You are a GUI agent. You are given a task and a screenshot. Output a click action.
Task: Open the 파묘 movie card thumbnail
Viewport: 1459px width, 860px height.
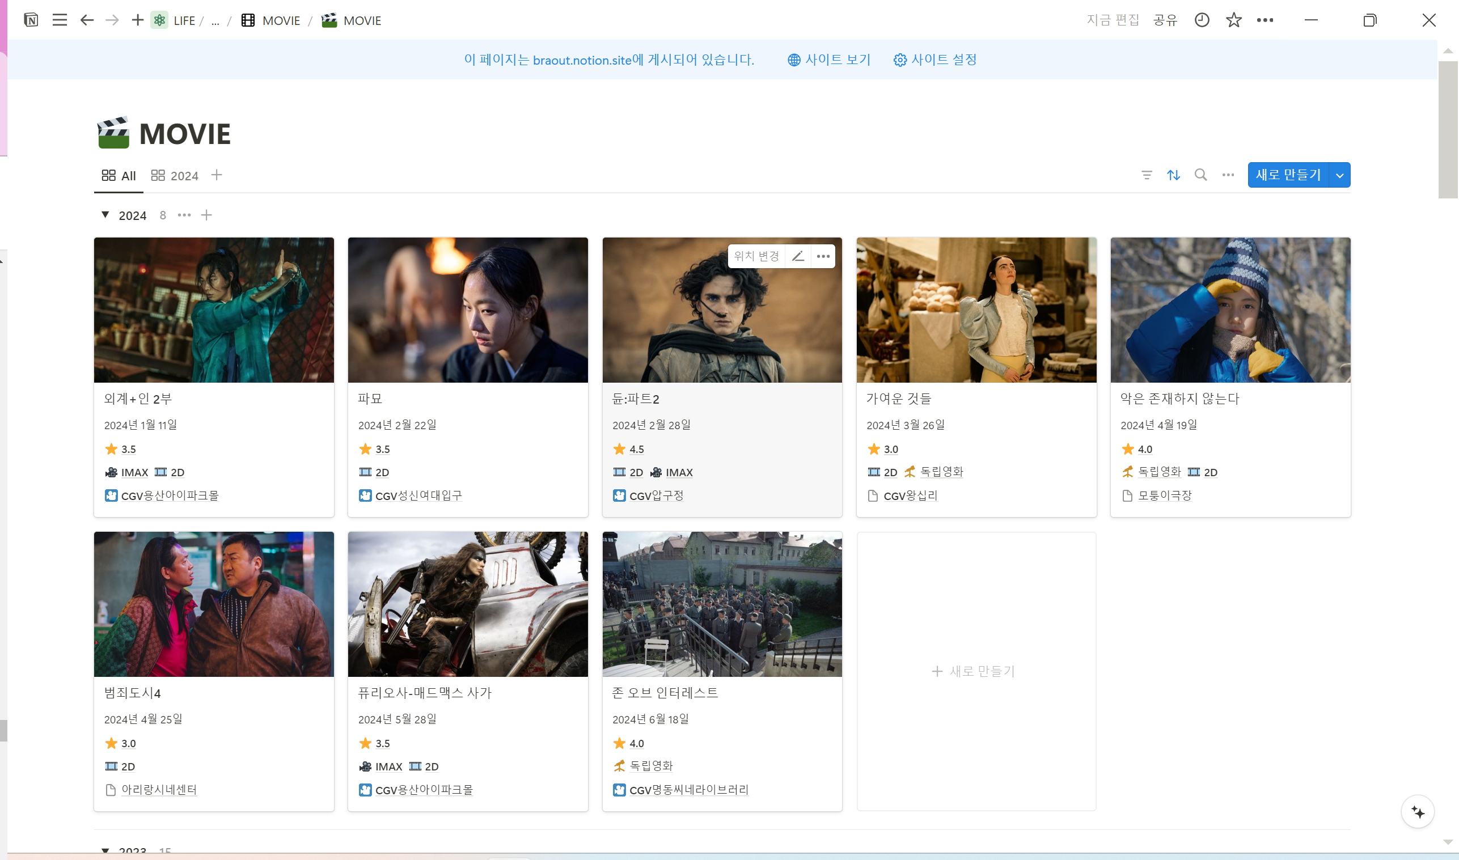(x=467, y=310)
